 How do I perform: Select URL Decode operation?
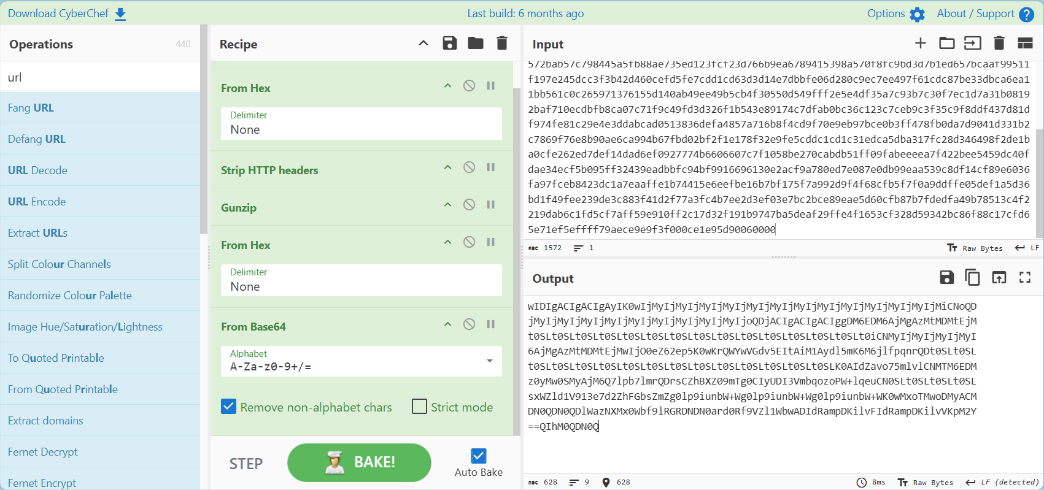click(100, 170)
